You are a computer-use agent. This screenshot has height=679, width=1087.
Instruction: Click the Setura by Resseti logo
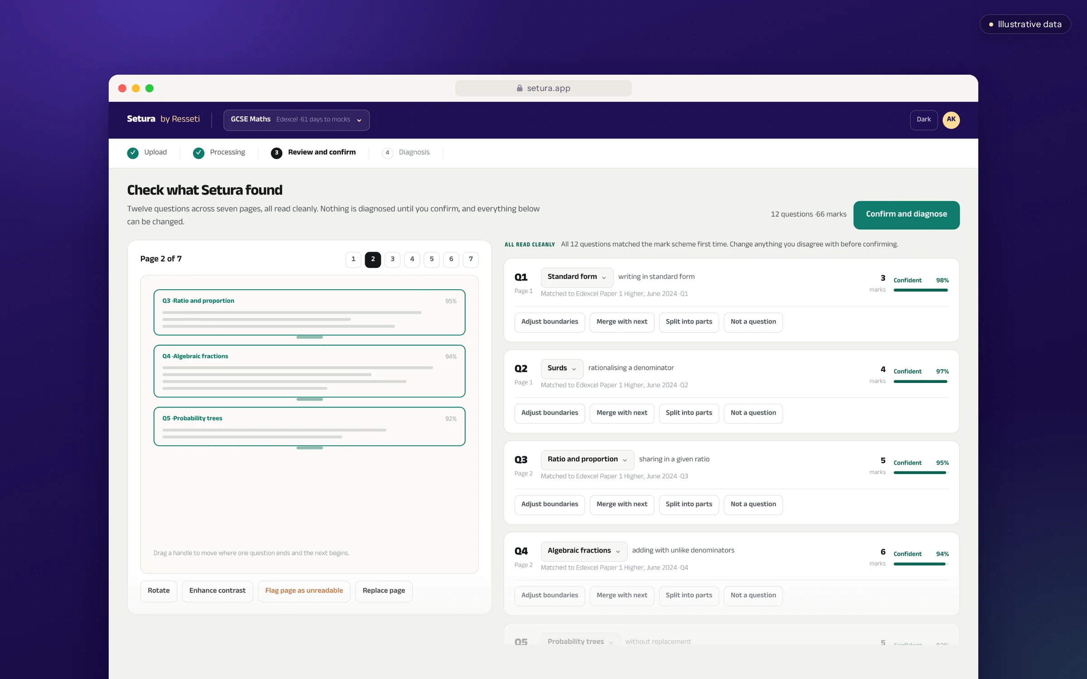(x=163, y=119)
